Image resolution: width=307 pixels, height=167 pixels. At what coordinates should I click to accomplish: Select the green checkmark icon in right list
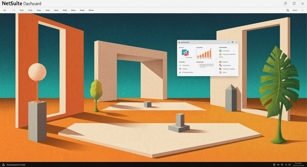click(x=220, y=51)
